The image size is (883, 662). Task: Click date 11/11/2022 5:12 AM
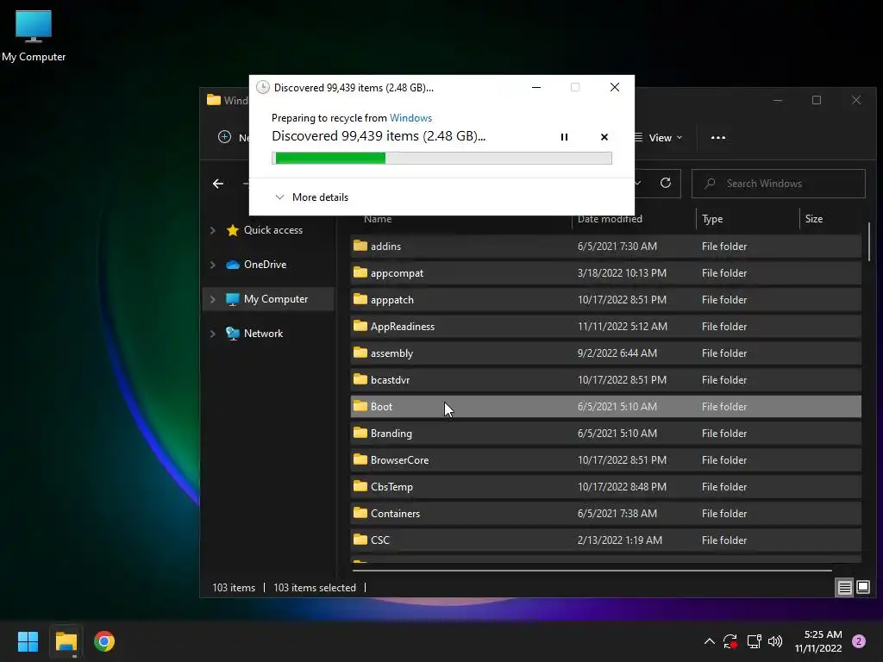(623, 327)
